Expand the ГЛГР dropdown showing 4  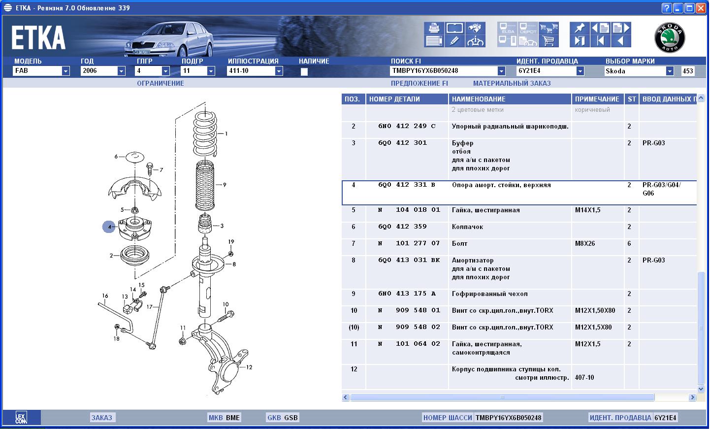pyautogui.click(x=165, y=71)
